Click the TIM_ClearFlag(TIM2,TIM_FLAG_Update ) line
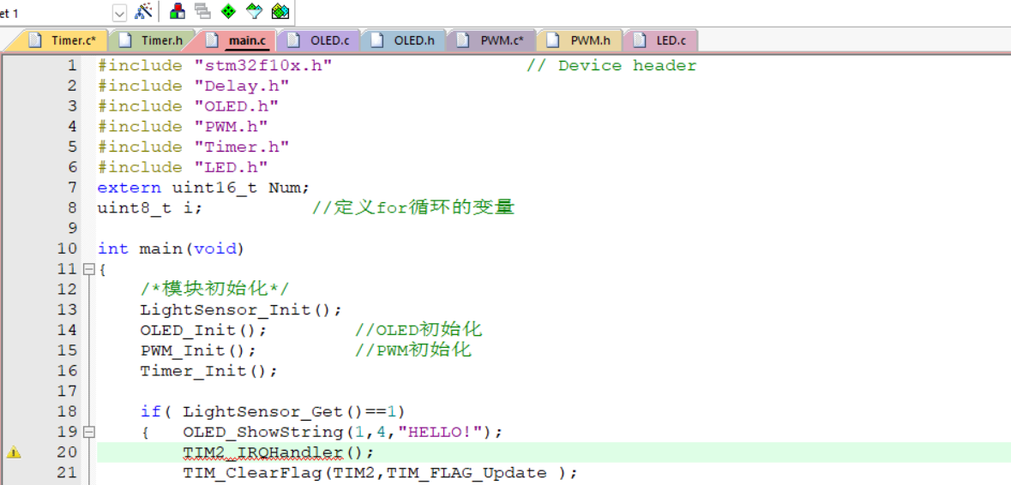 click(x=380, y=473)
